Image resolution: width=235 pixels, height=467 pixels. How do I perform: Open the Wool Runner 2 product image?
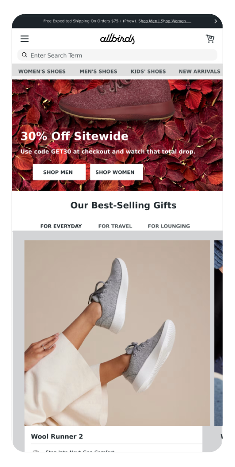tap(117, 333)
